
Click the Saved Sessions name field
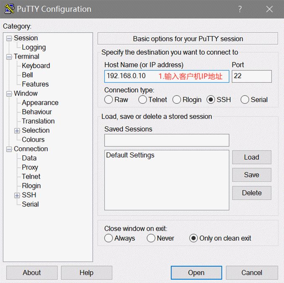(167, 140)
